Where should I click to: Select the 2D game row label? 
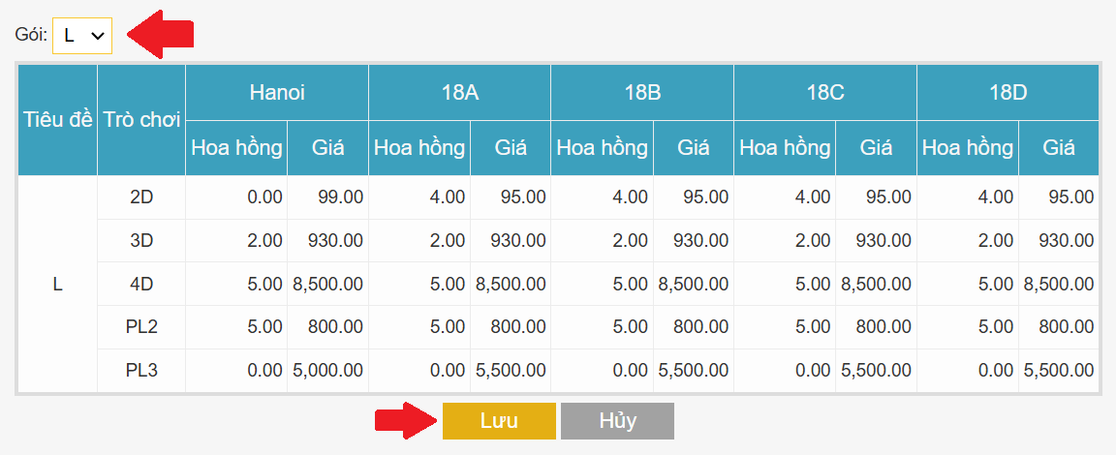(141, 197)
